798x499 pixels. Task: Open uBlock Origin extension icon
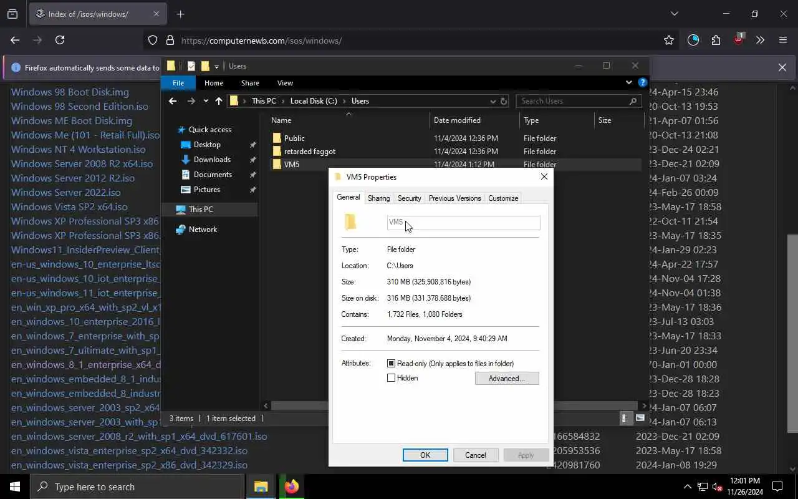coord(738,40)
